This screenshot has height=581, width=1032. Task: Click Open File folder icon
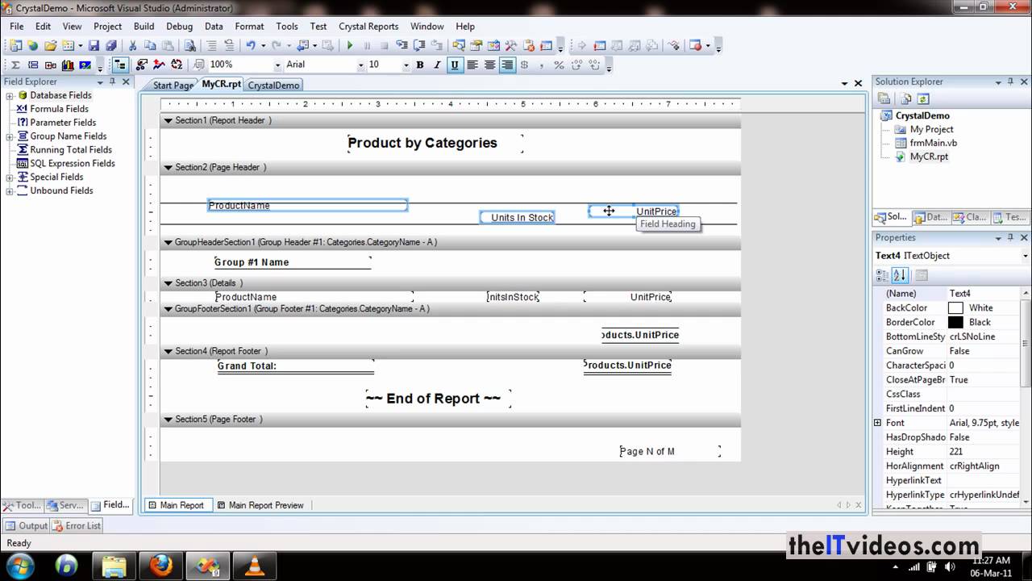[51, 46]
